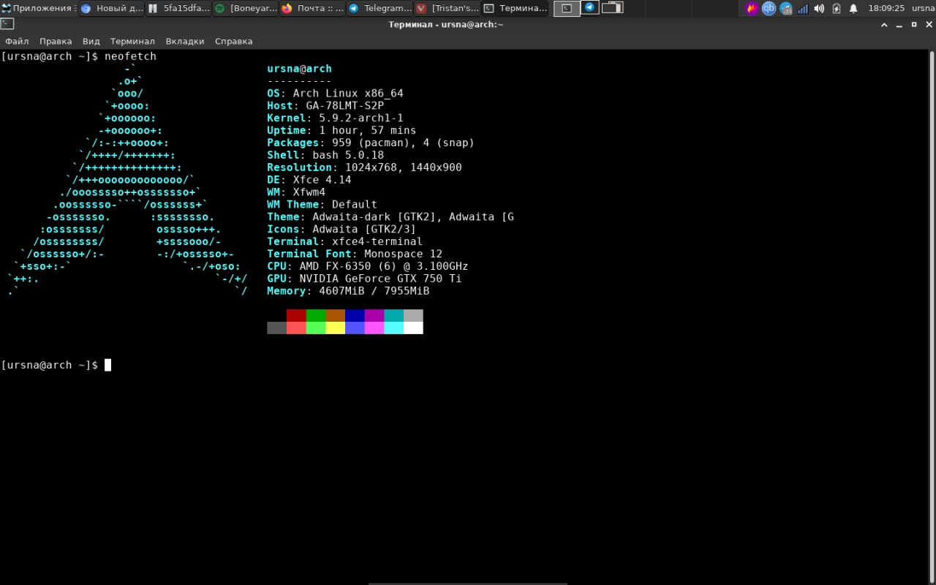Image resolution: width=936 pixels, height=585 pixels.
Task: Click the stacked windows panel icon
Action: [612, 8]
